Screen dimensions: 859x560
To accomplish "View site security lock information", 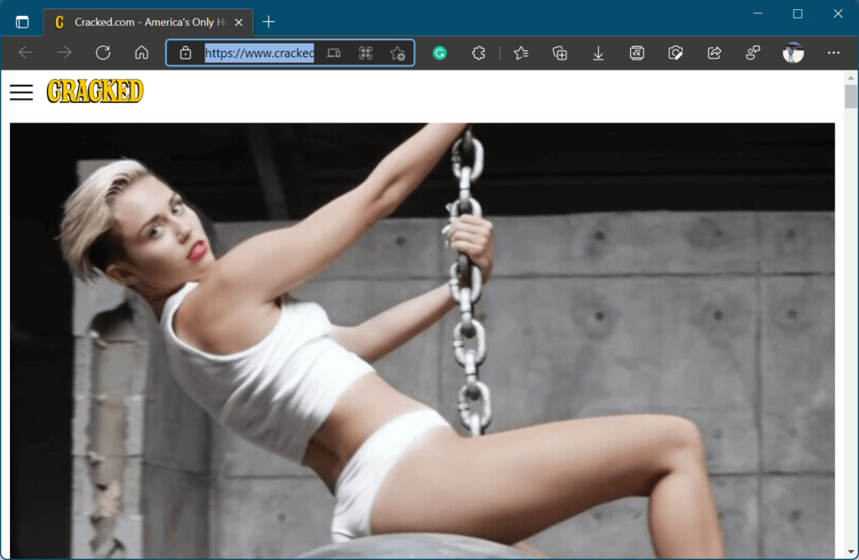I will [185, 53].
